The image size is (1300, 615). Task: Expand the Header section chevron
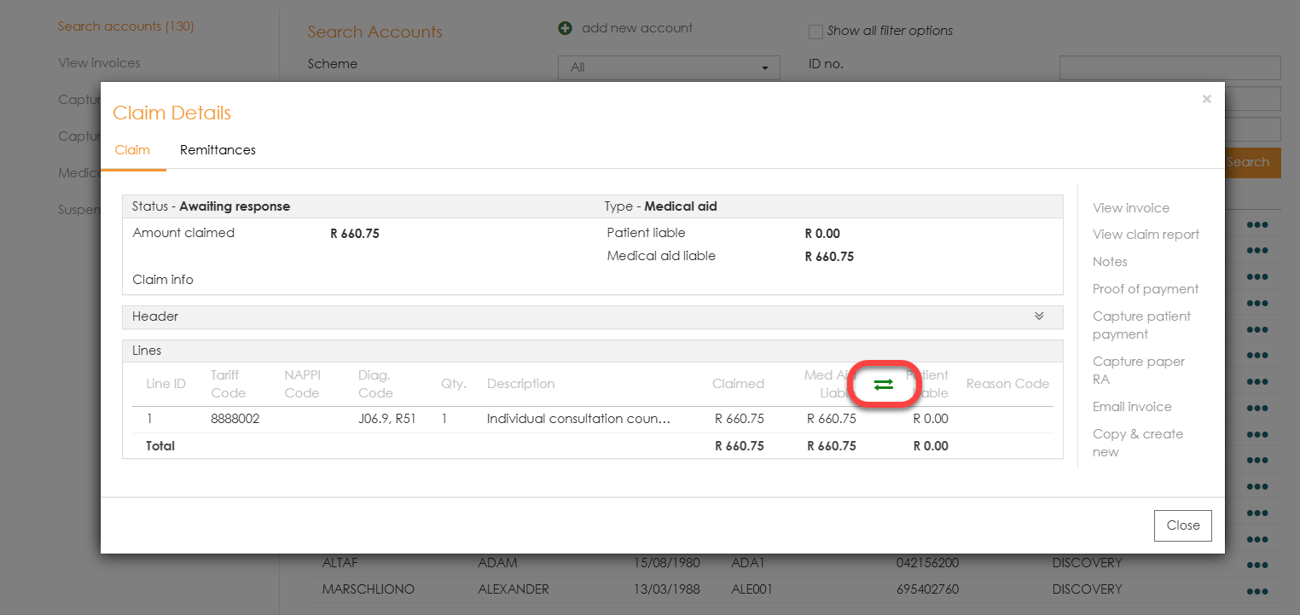coord(1039,316)
